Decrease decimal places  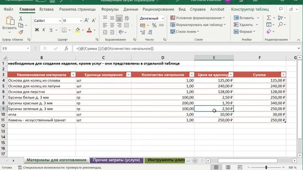[x=150, y=32]
